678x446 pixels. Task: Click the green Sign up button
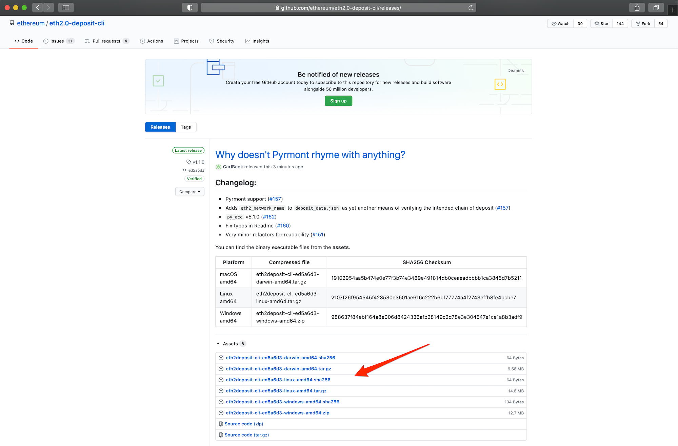pos(338,101)
